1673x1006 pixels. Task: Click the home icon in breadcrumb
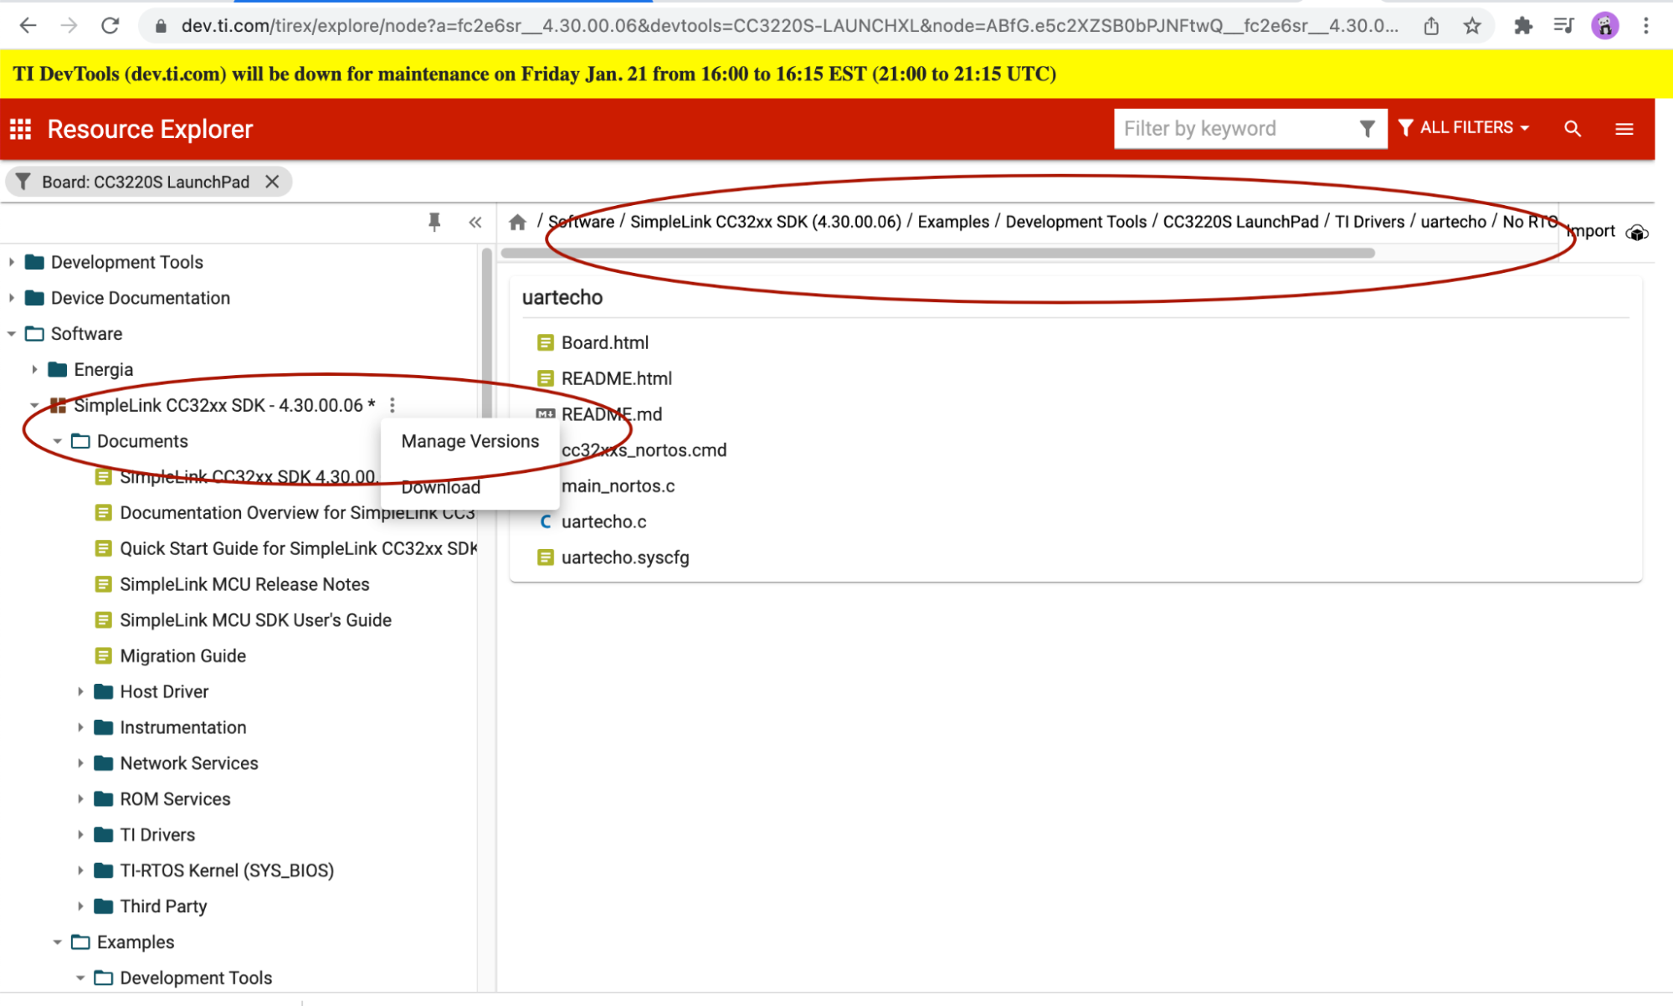pyautogui.click(x=517, y=222)
